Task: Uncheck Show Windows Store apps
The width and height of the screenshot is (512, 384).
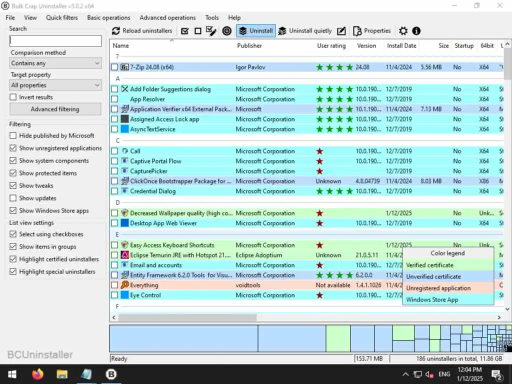Action: [13, 210]
